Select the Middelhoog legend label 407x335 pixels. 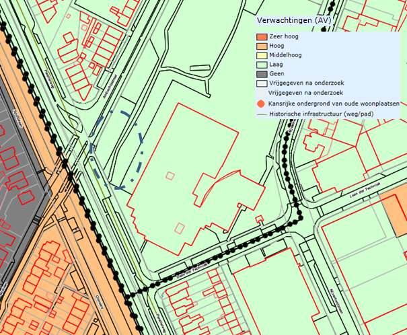(x=287, y=56)
